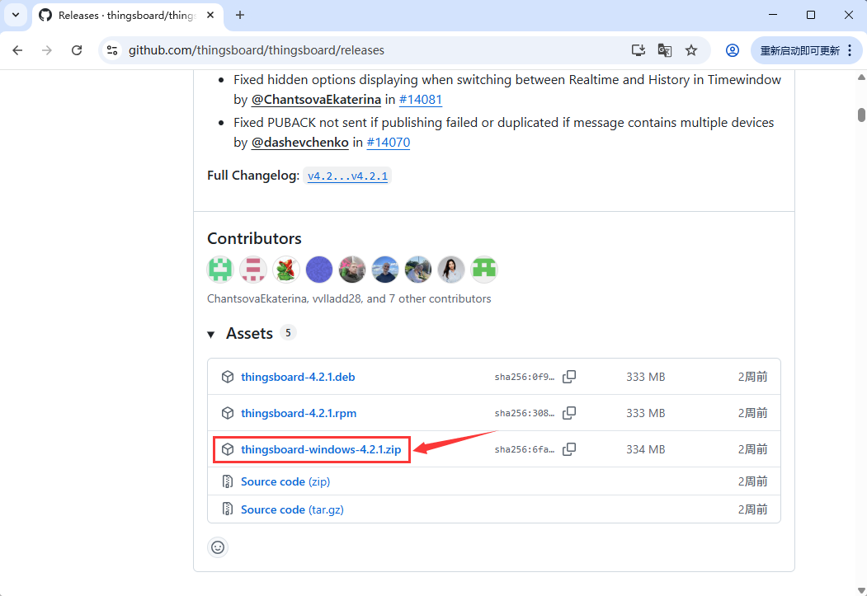Screen dimensions: 867x596
Task: Click '7 other contributors' text
Action: coord(440,299)
